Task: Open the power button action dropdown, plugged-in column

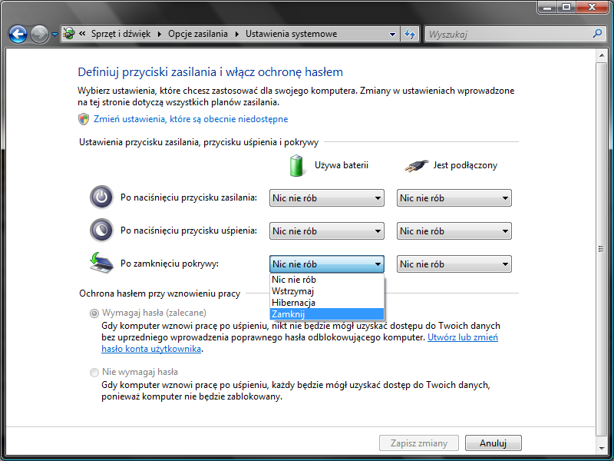Action: (454, 198)
